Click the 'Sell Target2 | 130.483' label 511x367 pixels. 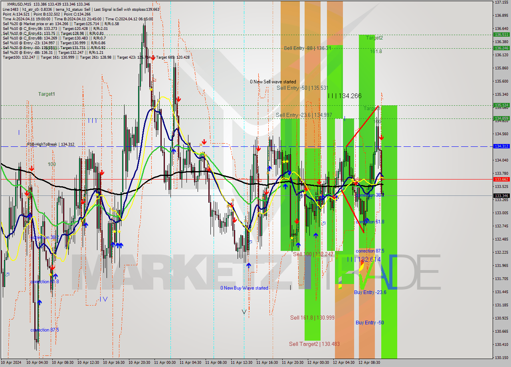point(315,344)
